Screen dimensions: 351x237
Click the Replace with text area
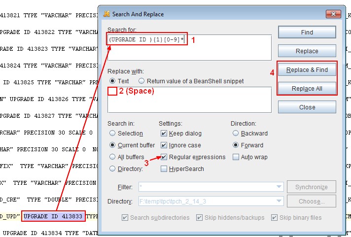click(x=189, y=100)
